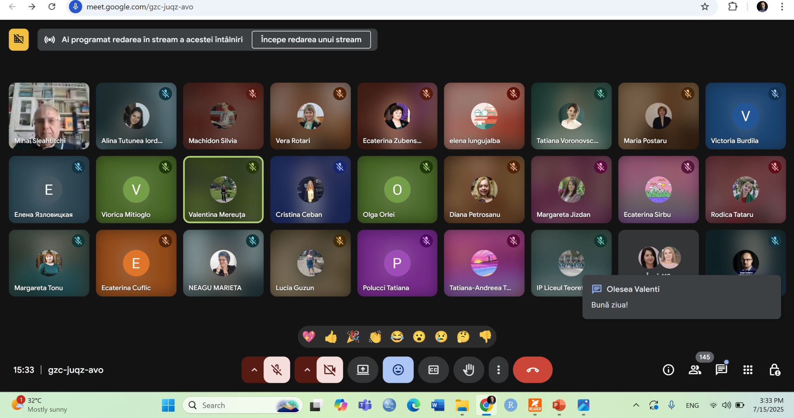Click the present screen button

(363, 370)
